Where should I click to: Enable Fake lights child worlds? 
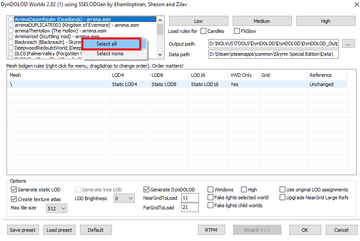point(210,205)
